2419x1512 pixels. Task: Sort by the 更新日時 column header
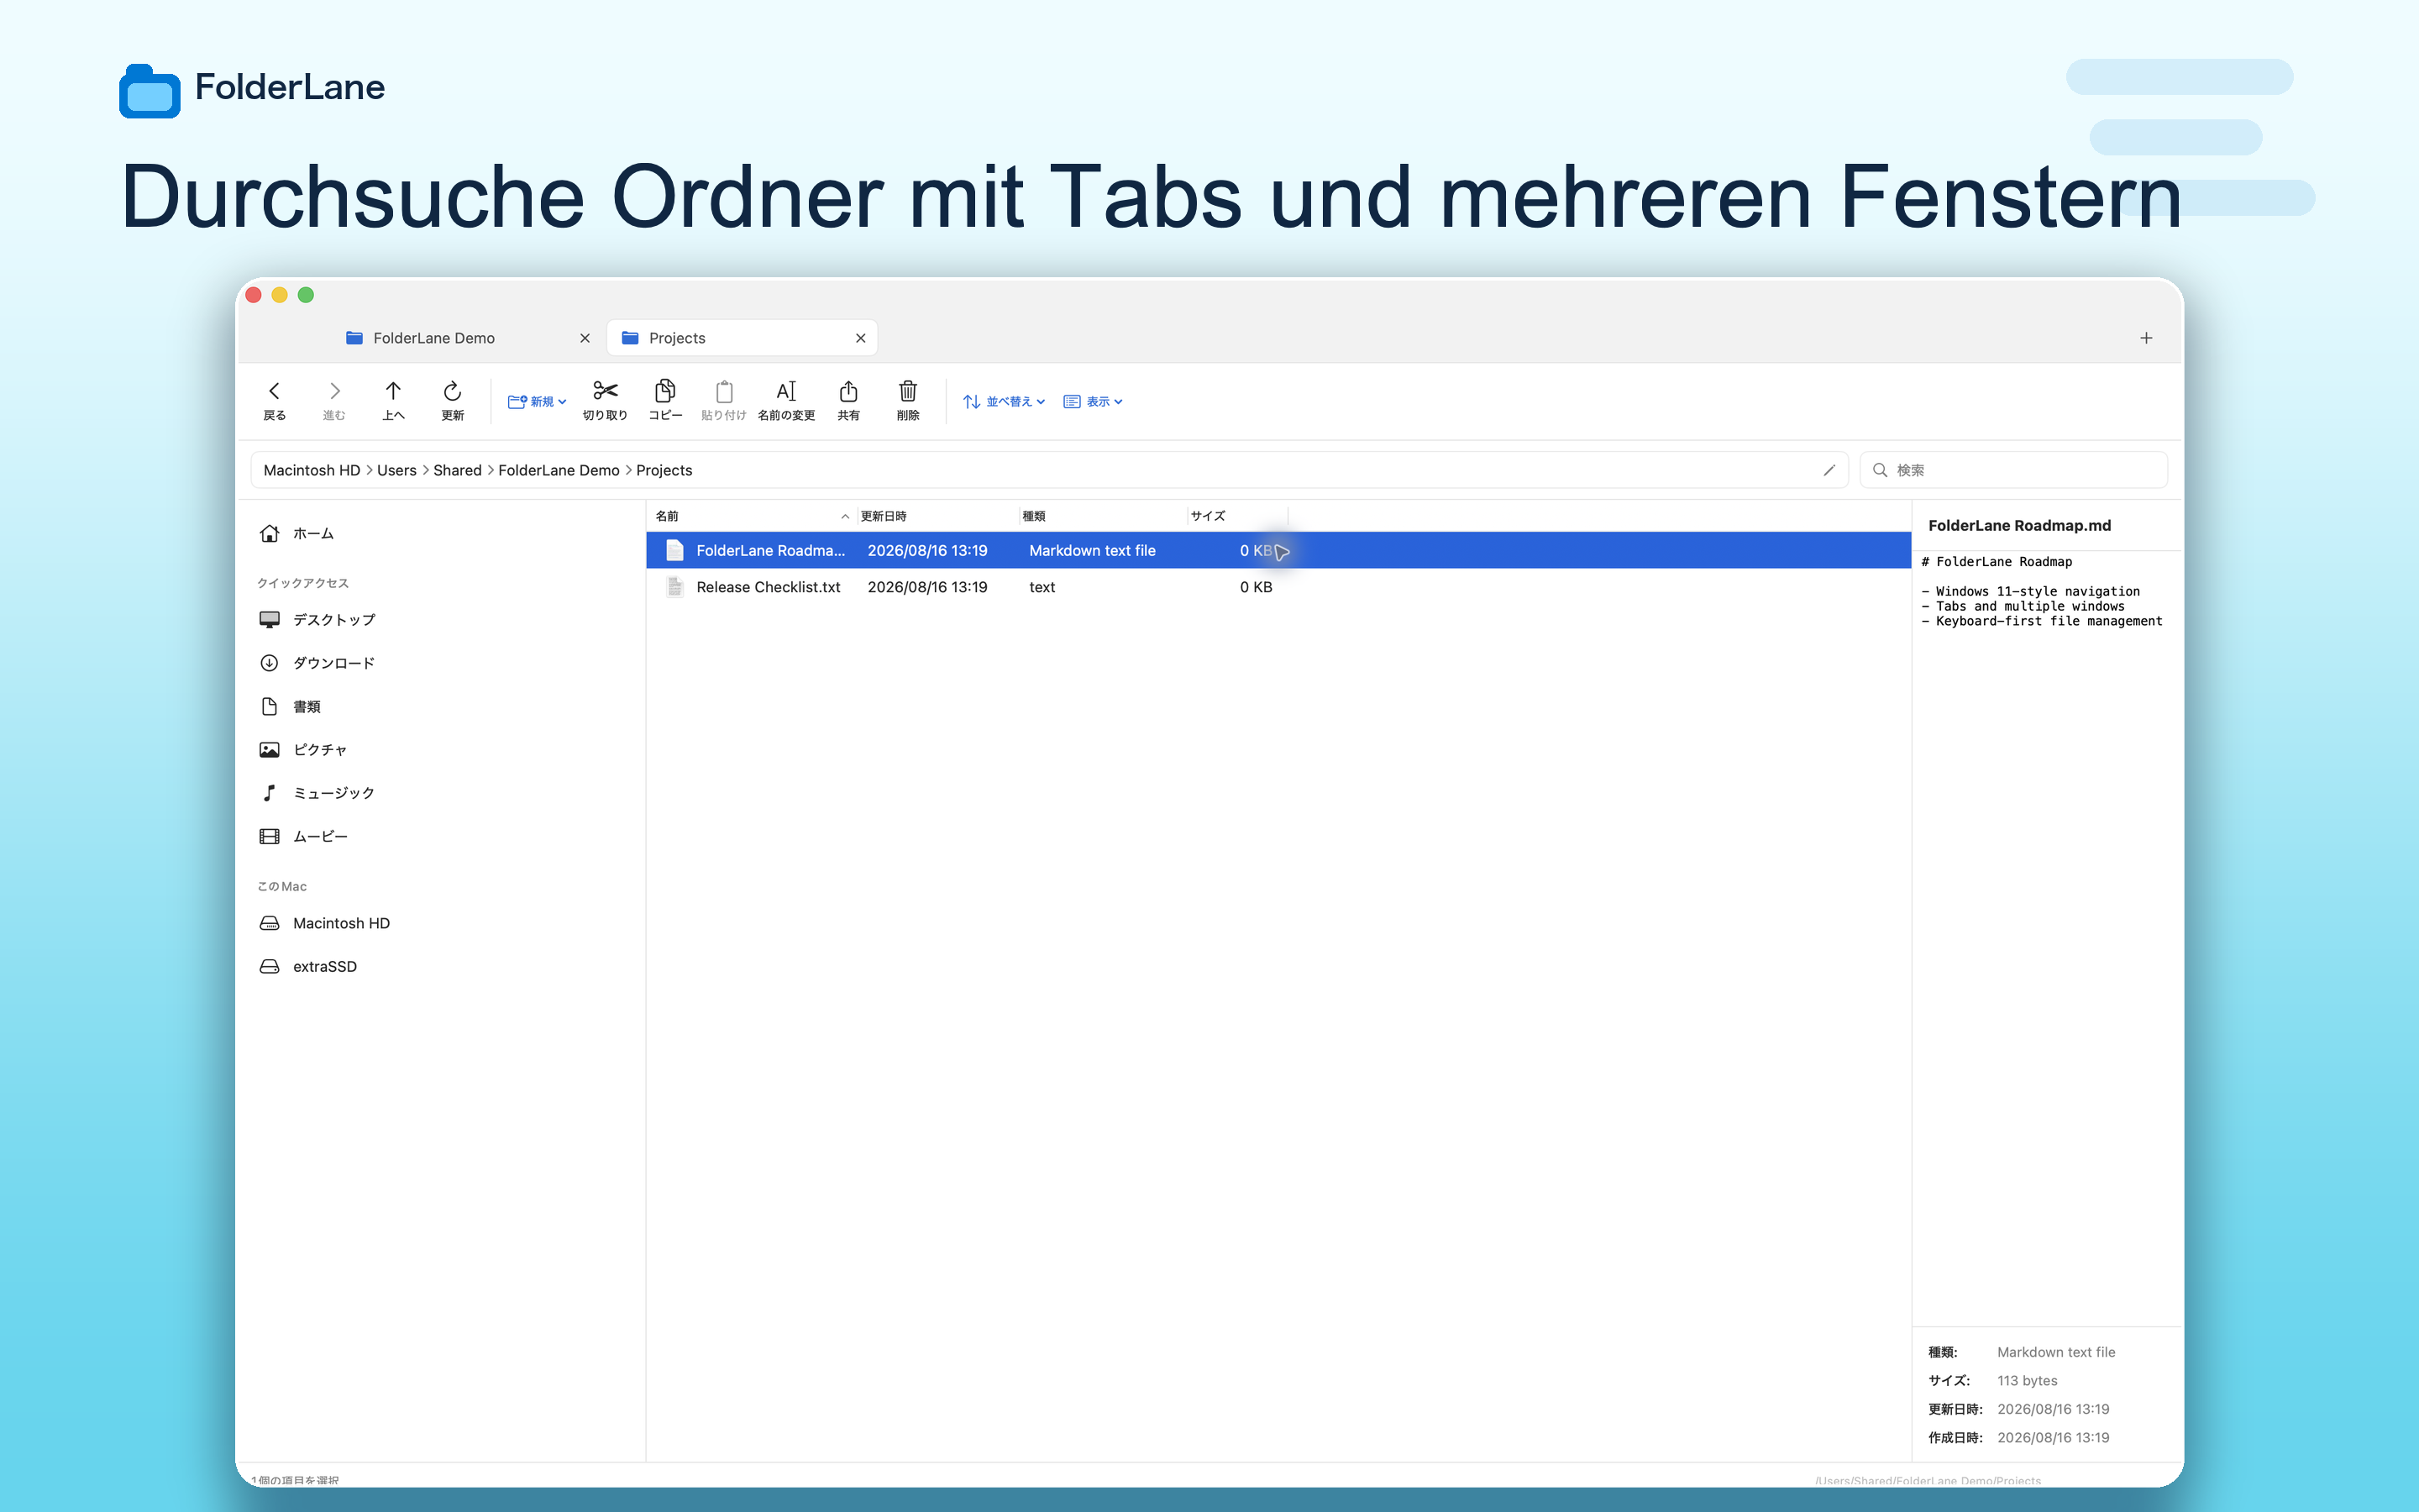point(937,516)
